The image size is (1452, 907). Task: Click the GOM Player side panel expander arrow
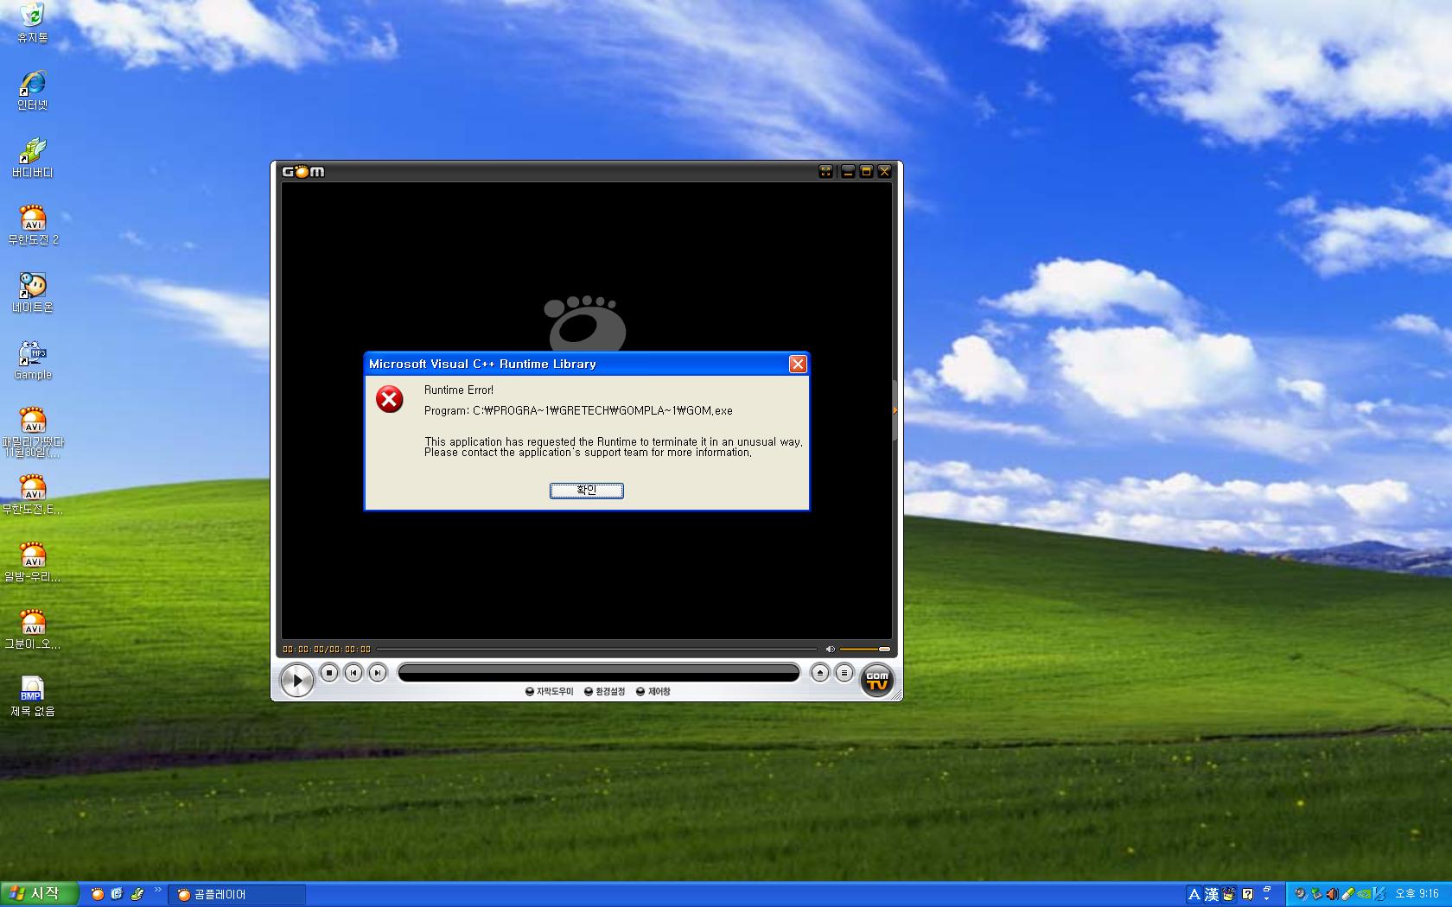(x=895, y=410)
